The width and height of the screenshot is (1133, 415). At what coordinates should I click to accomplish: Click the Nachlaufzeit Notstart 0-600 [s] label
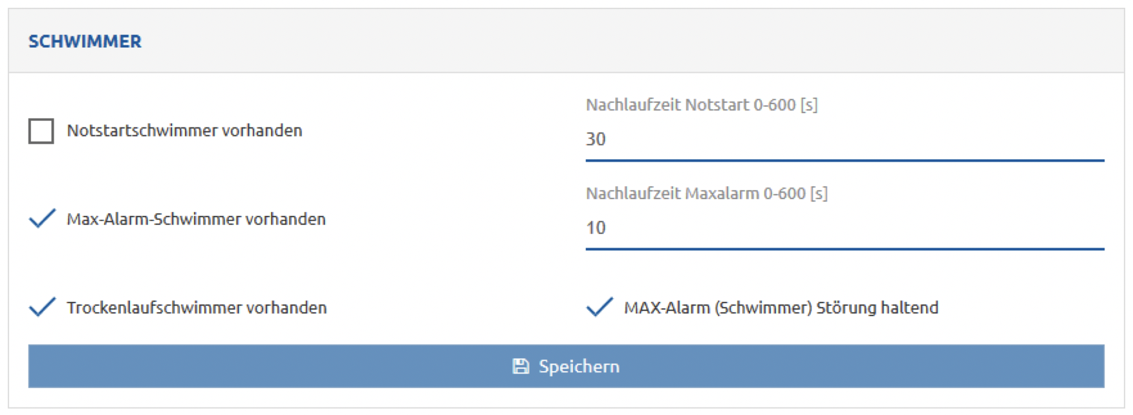tap(702, 105)
